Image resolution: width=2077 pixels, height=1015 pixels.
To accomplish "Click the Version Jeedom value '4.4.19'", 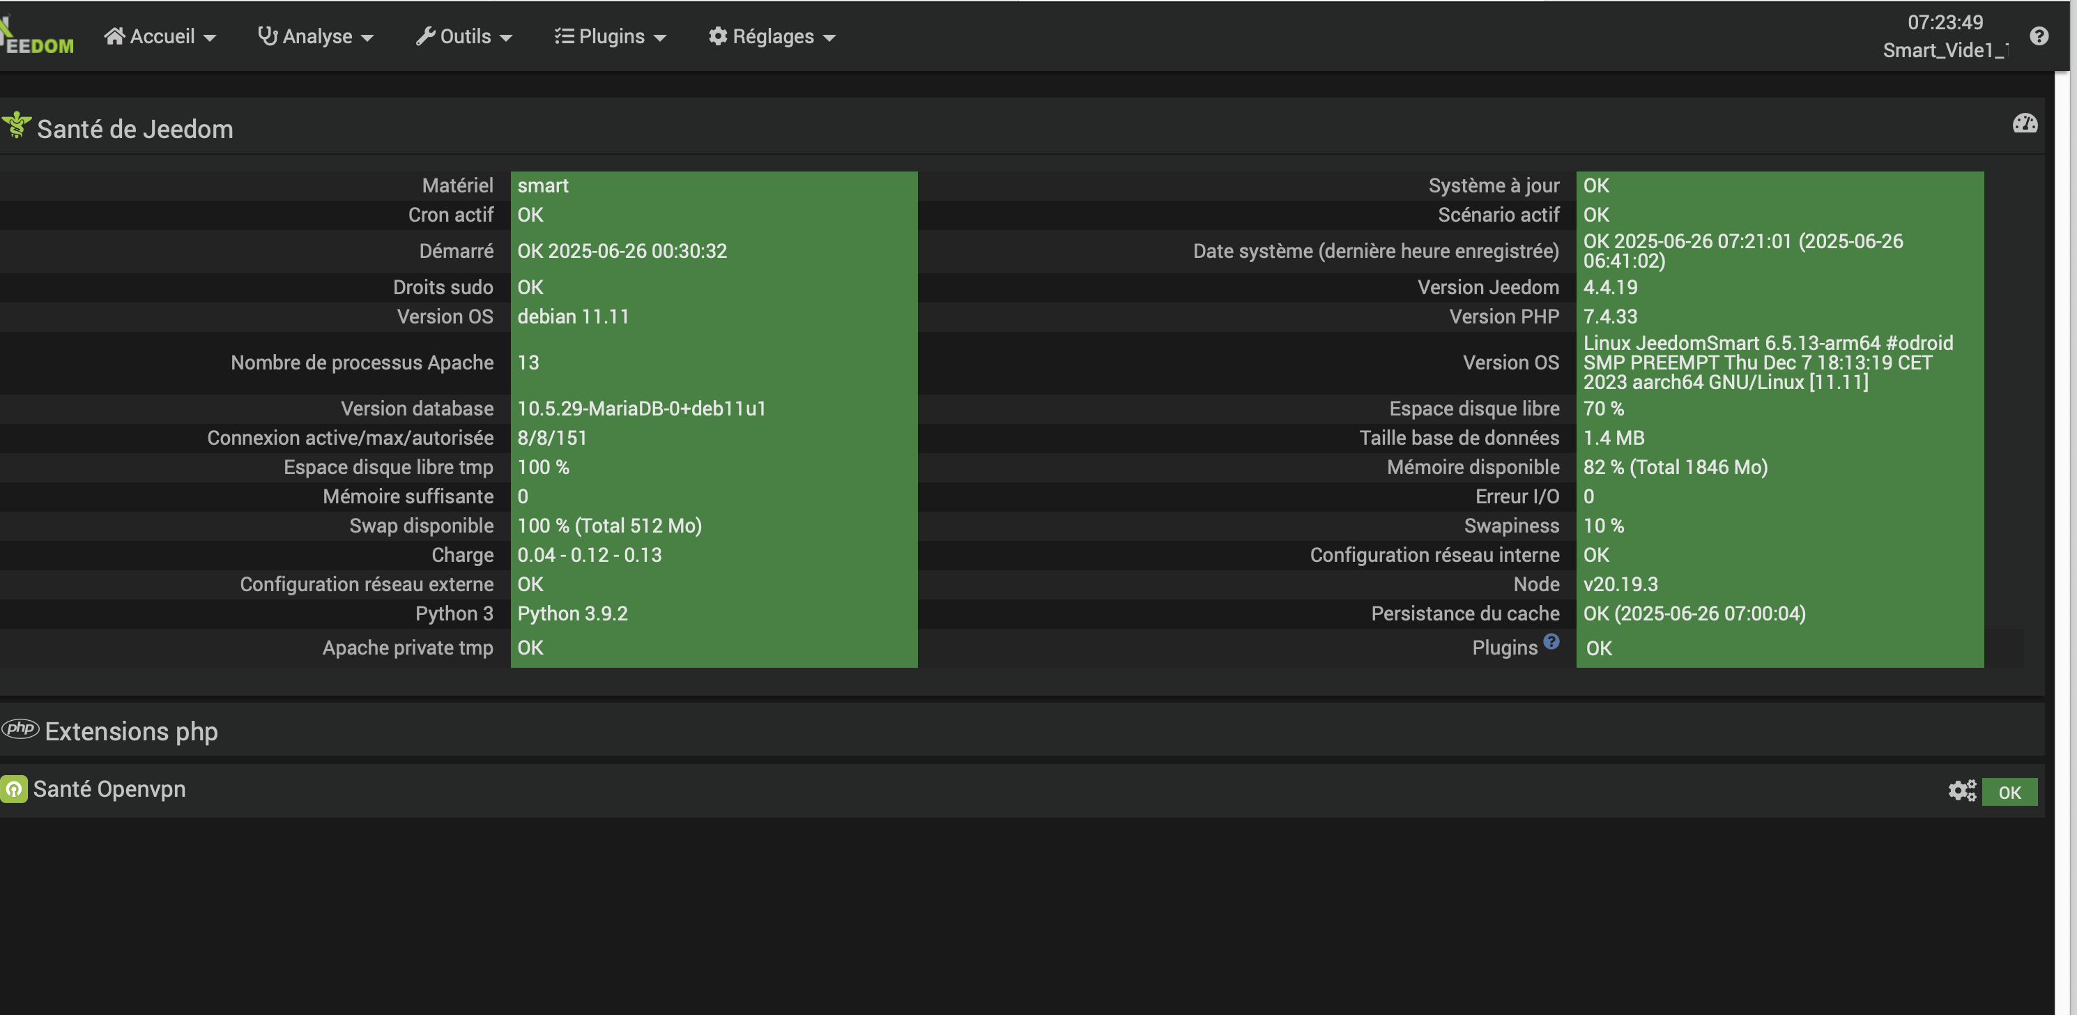I will tap(1610, 287).
